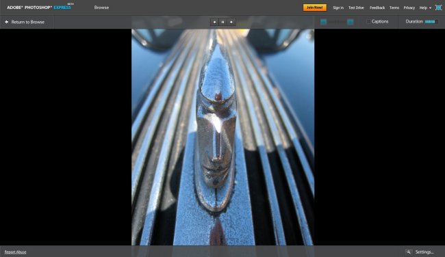Select the small photo size icon
Image resolution: width=445 pixels, height=257 pixels.
(x=324, y=22)
